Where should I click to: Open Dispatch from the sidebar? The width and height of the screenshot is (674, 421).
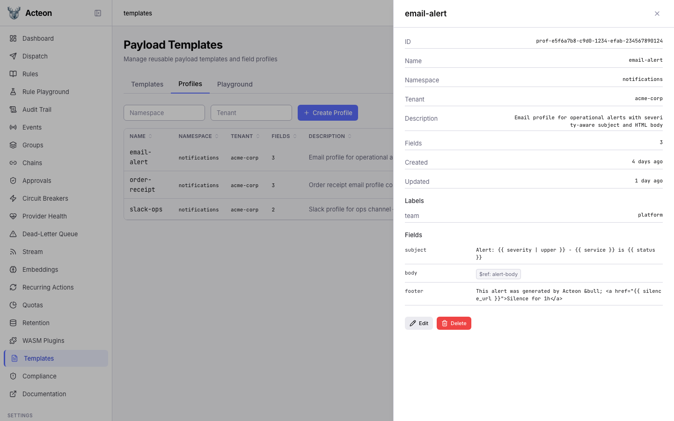[x=35, y=56]
